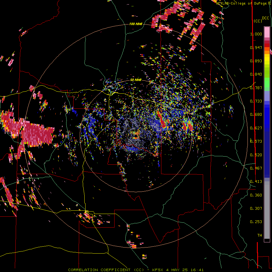Click the 1.000 color scale value
Image resolution: width=272 pixels, height=272 pixels.
tap(256, 34)
